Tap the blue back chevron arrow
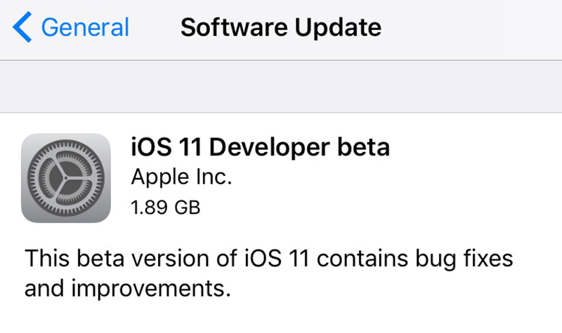This screenshot has height=333, width=562. pyautogui.click(x=22, y=27)
